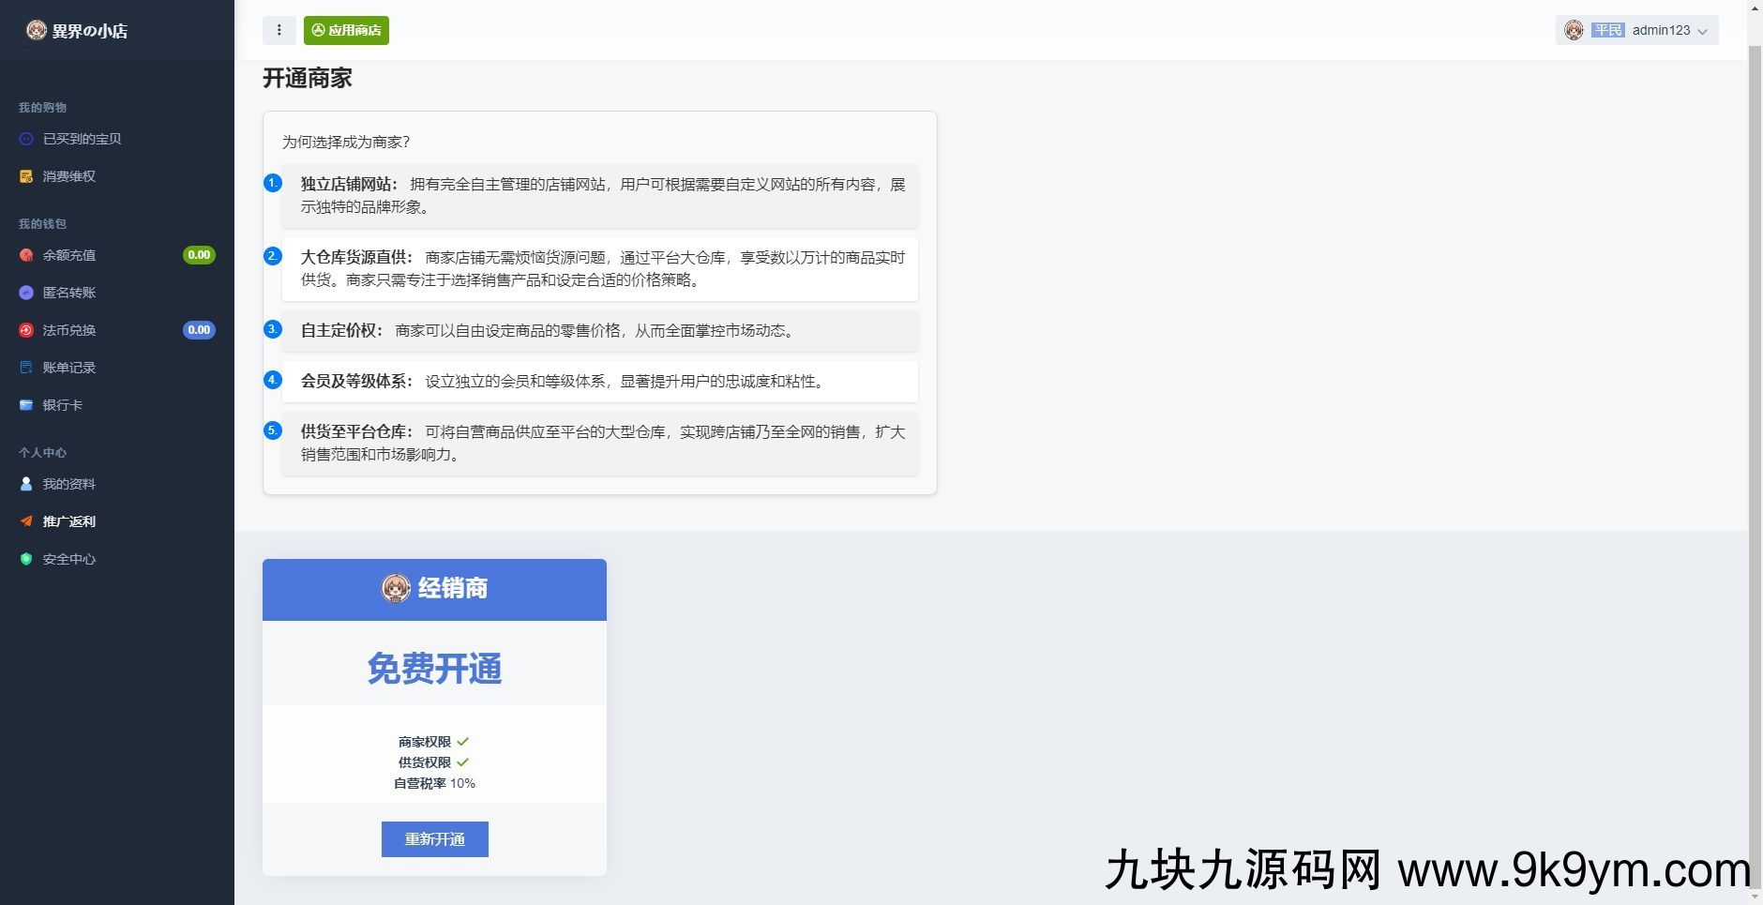Open the three-dot menu button
The image size is (1763, 905).
click(x=279, y=30)
